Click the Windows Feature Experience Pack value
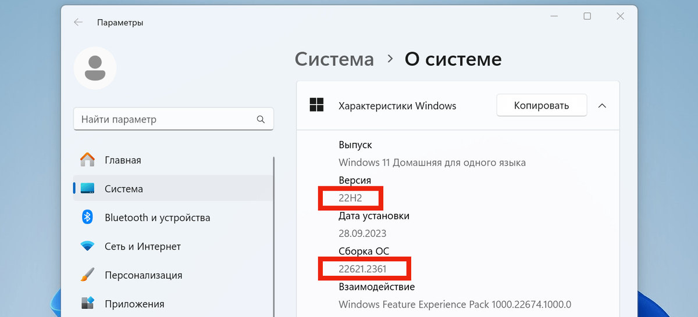 point(455,304)
